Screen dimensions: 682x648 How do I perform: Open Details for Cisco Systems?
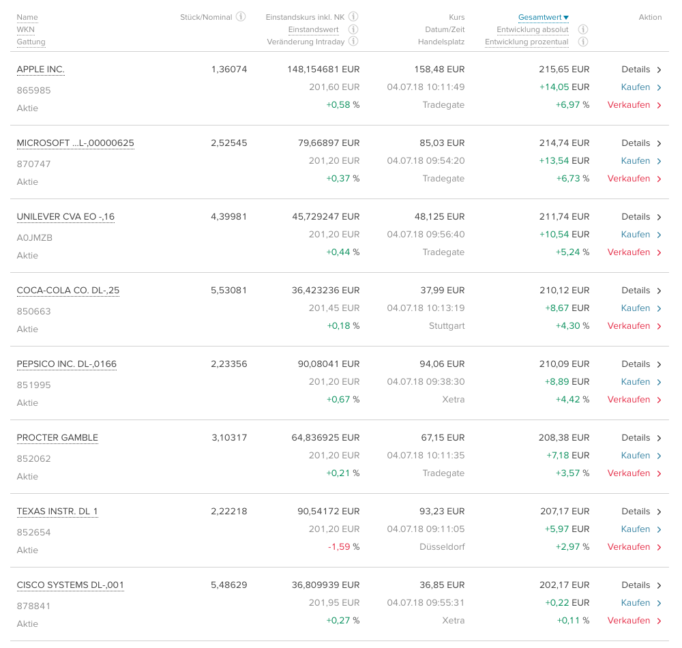click(x=642, y=585)
